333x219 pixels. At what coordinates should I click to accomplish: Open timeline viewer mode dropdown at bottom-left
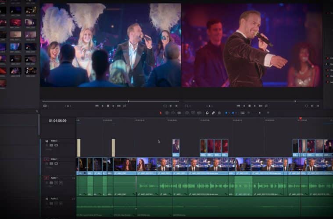coord(187,106)
